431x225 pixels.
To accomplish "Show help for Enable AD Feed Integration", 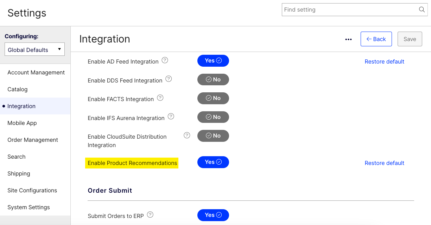I will click(x=165, y=60).
